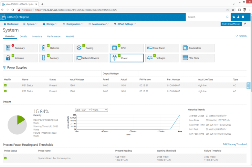Switch to the Host OS tab
Screen dimensions: 252x167
[70, 36]
